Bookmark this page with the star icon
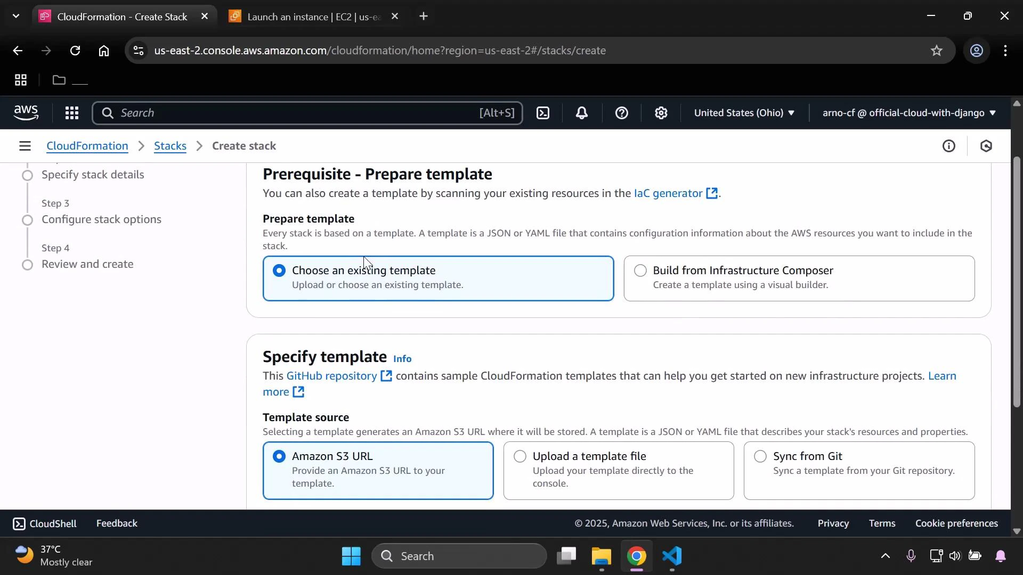This screenshot has height=575, width=1023. 937,51
